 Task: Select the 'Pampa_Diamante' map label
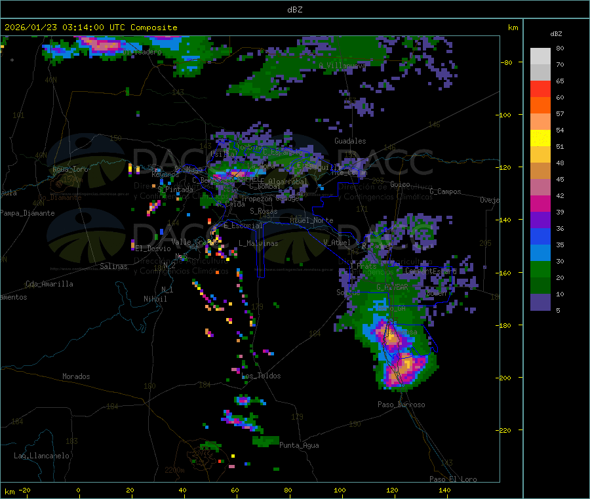(27, 213)
